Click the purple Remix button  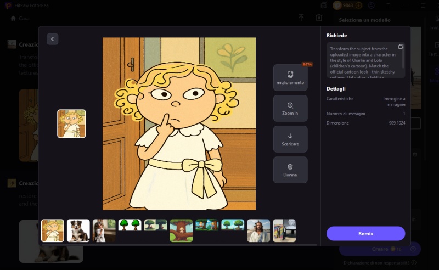tap(365, 233)
